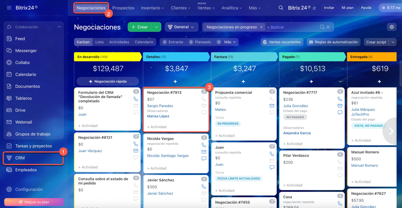Click chat icon on Negociación #7717 card

pos(340,112)
